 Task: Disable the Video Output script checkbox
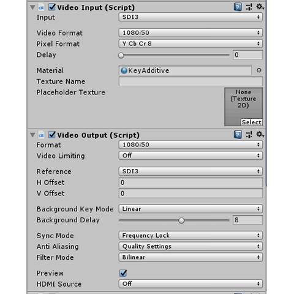click(x=52, y=135)
